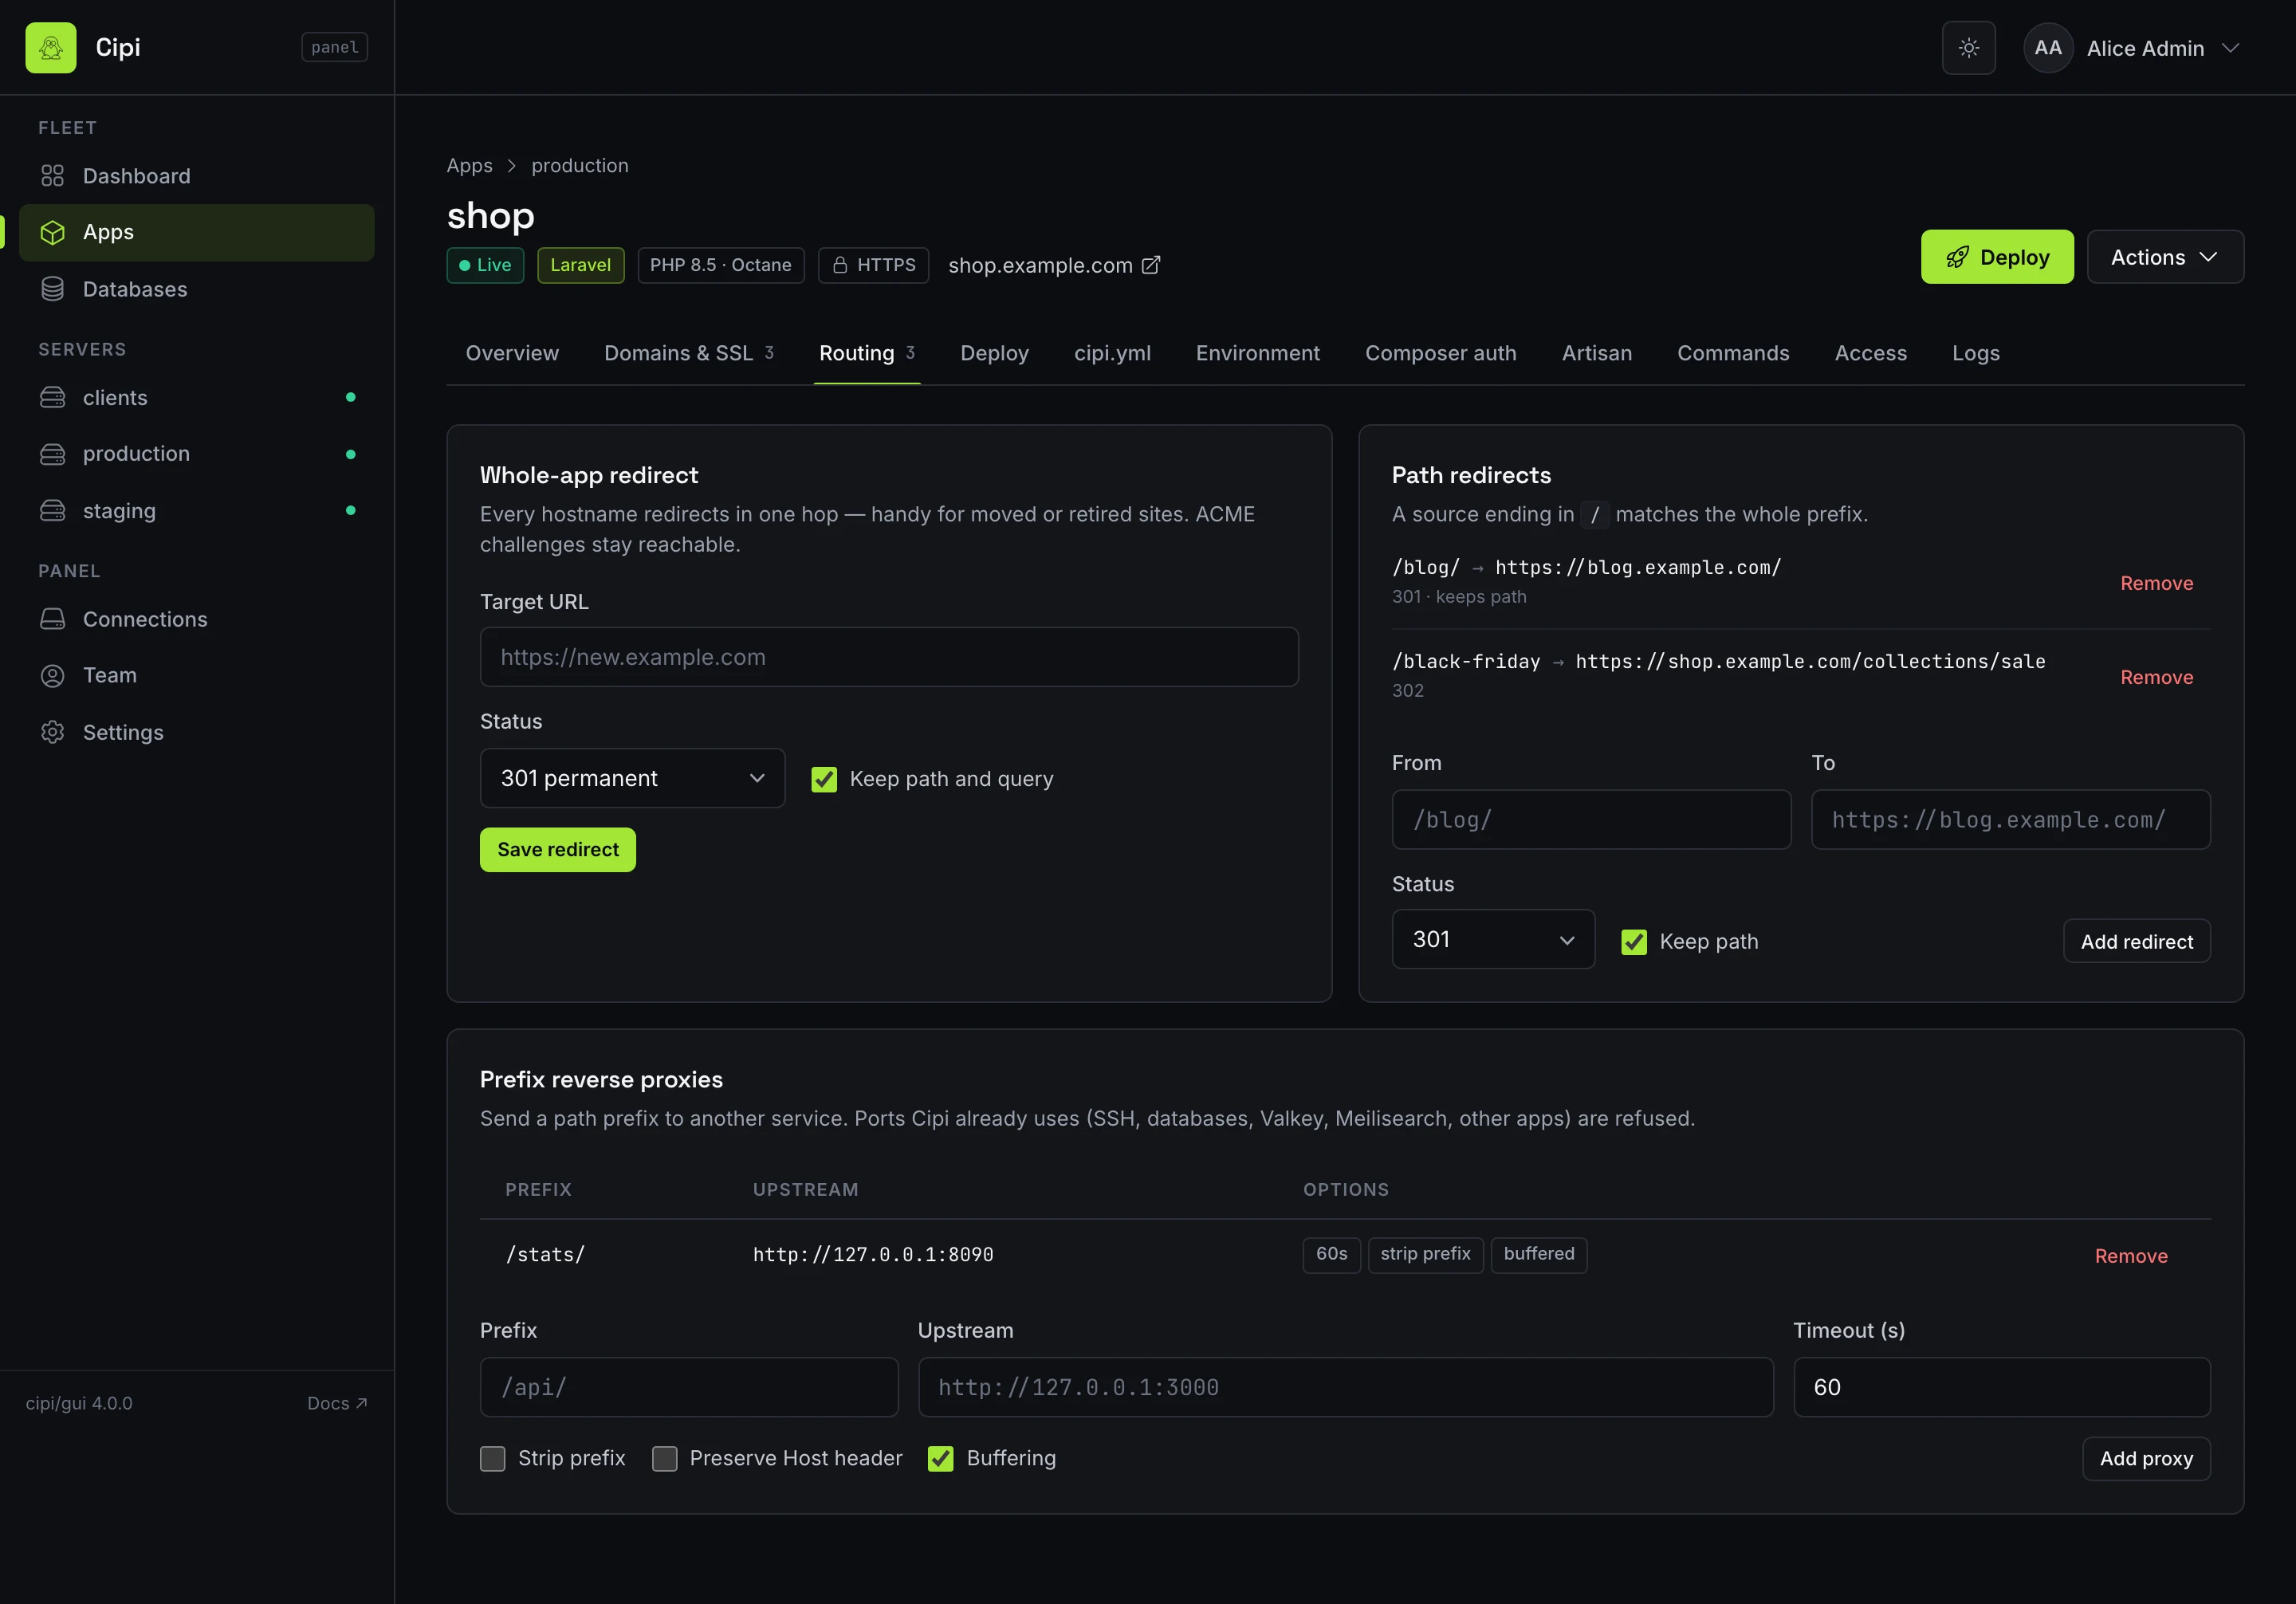Screen dimensions: 2296x1604
Task: Click Save redirect
Action: (558, 850)
